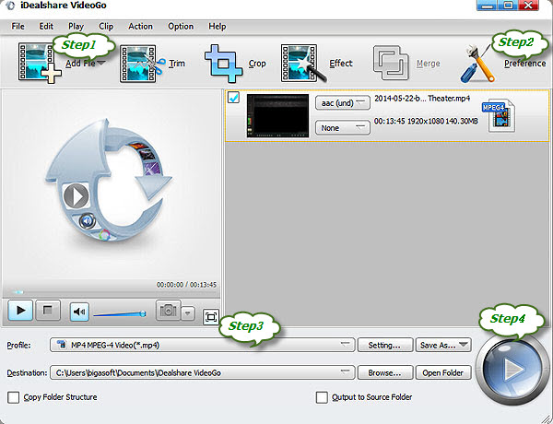Screen dimensions: 553x424
Task: Close the iDealshare VideoGo window
Action: (x=528, y=5)
